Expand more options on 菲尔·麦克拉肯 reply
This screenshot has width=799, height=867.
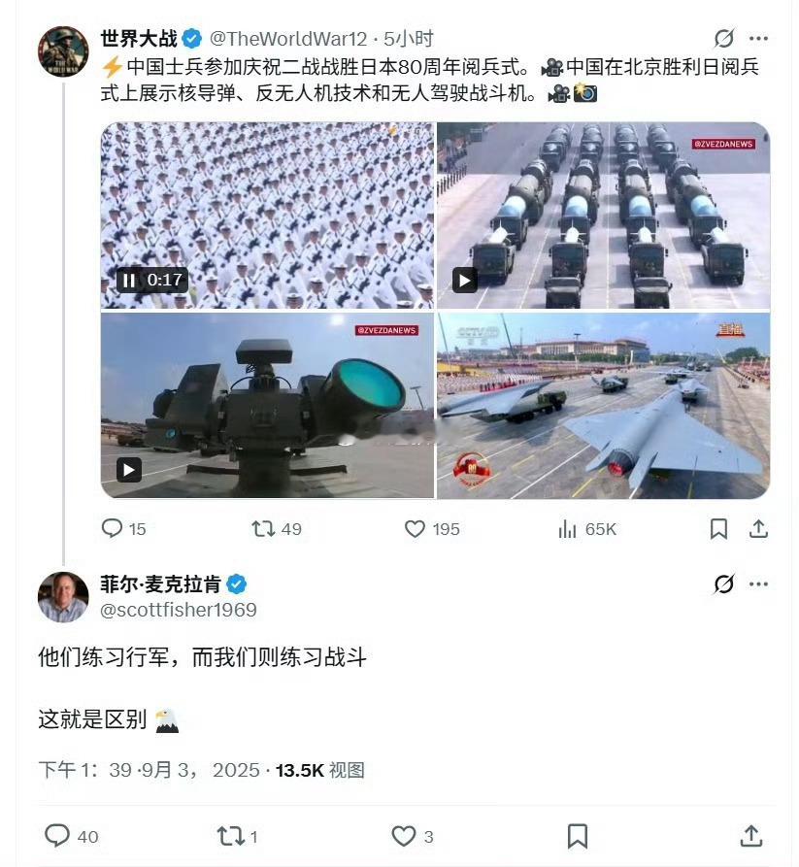click(x=758, y=584)
